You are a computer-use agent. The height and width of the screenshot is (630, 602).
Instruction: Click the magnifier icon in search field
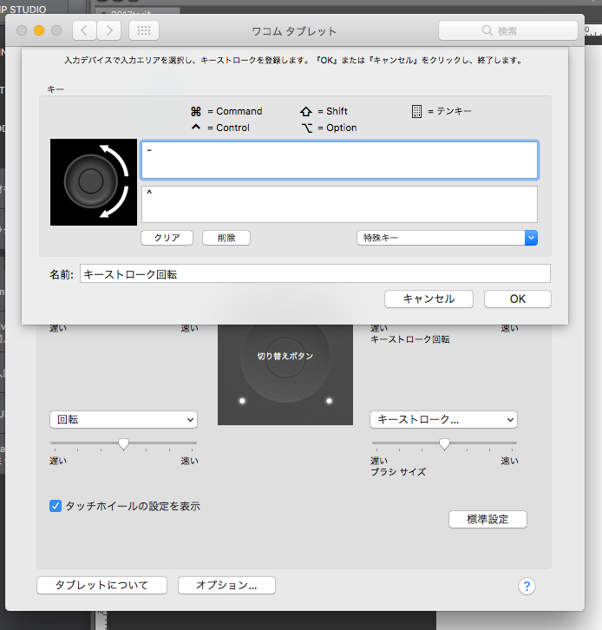click(x=487, y=31)
